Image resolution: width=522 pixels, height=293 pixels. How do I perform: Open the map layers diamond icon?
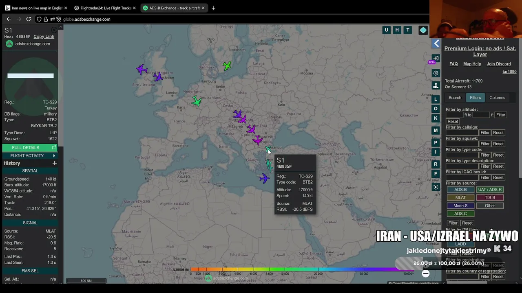click(423, 30)
